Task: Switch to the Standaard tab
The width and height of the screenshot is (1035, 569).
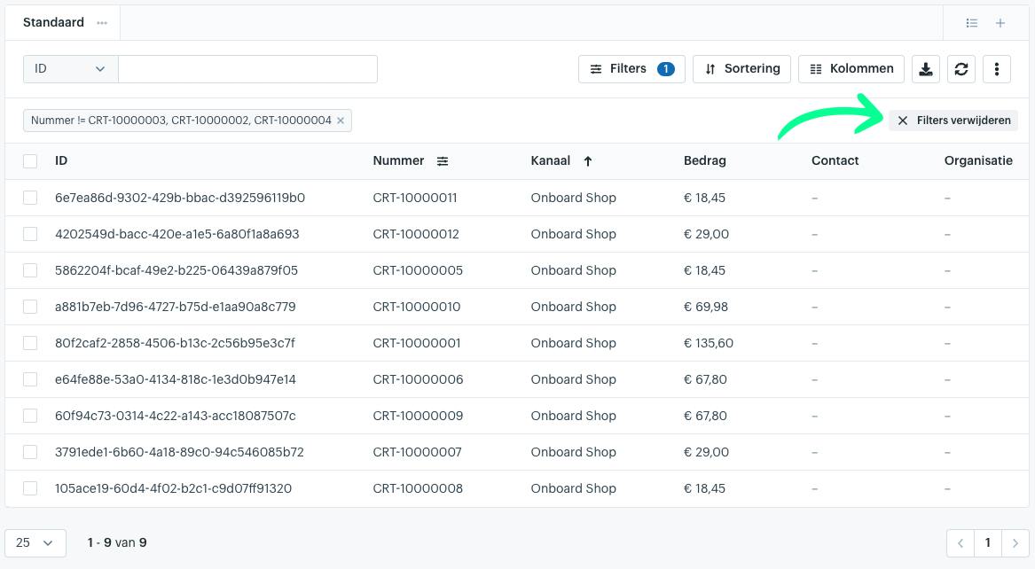Action: pyautogui.click(x=53, y=22)
